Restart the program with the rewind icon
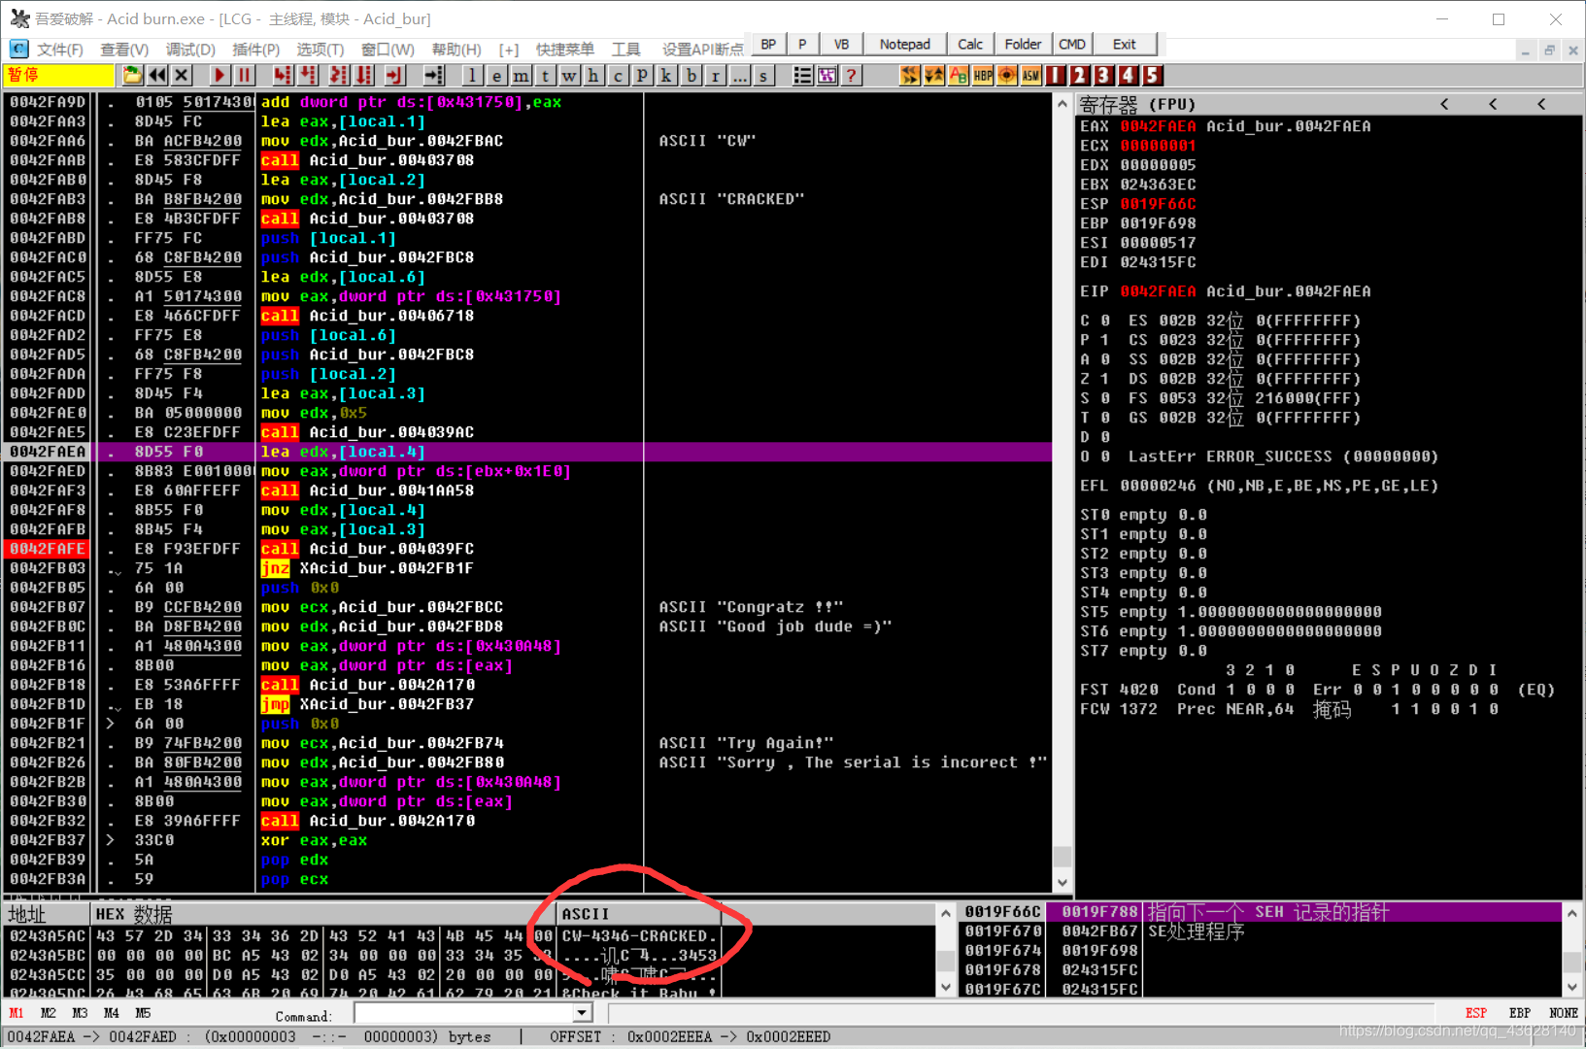The width and height of the screenshot is (1586, 1049). [x=156, y=75]
